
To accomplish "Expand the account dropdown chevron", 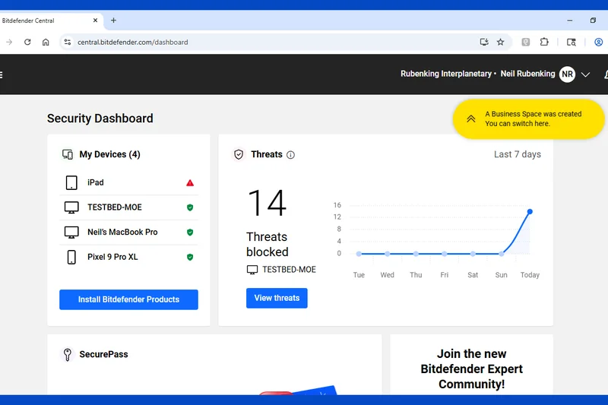I will pyautogui.click(x=585, y=74).
